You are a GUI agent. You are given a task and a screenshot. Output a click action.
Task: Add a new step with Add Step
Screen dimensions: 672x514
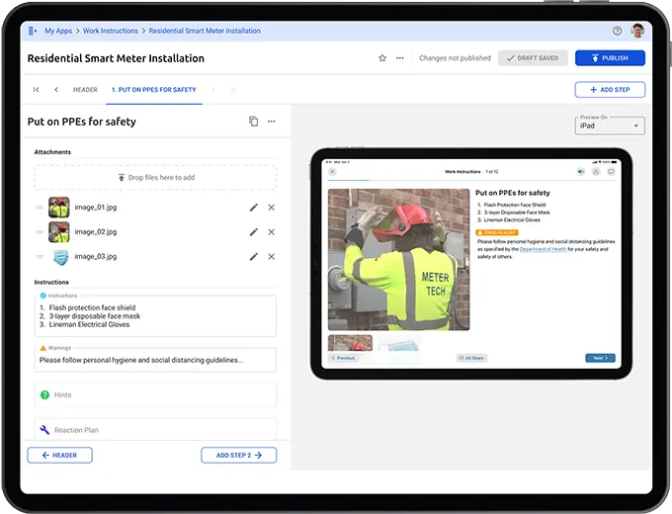(610, 90)
